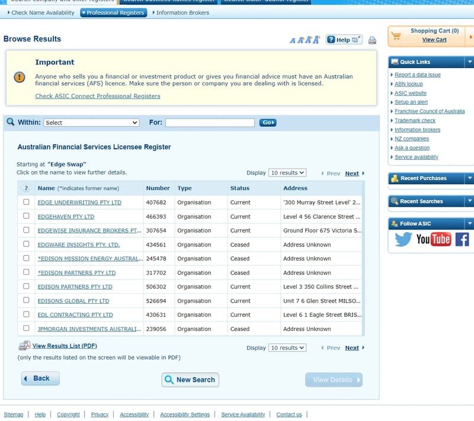The width and height of the screenshot is (474, 421).
Task: Click the Go button
Action: tap(268, 123)
